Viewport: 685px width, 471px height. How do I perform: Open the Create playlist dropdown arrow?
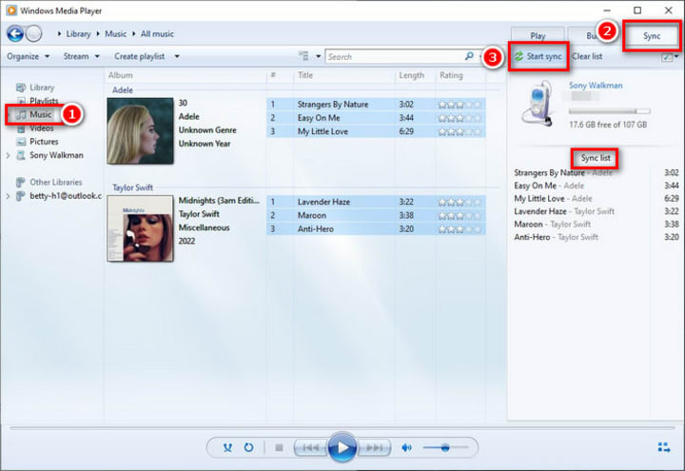coord(177,56)
